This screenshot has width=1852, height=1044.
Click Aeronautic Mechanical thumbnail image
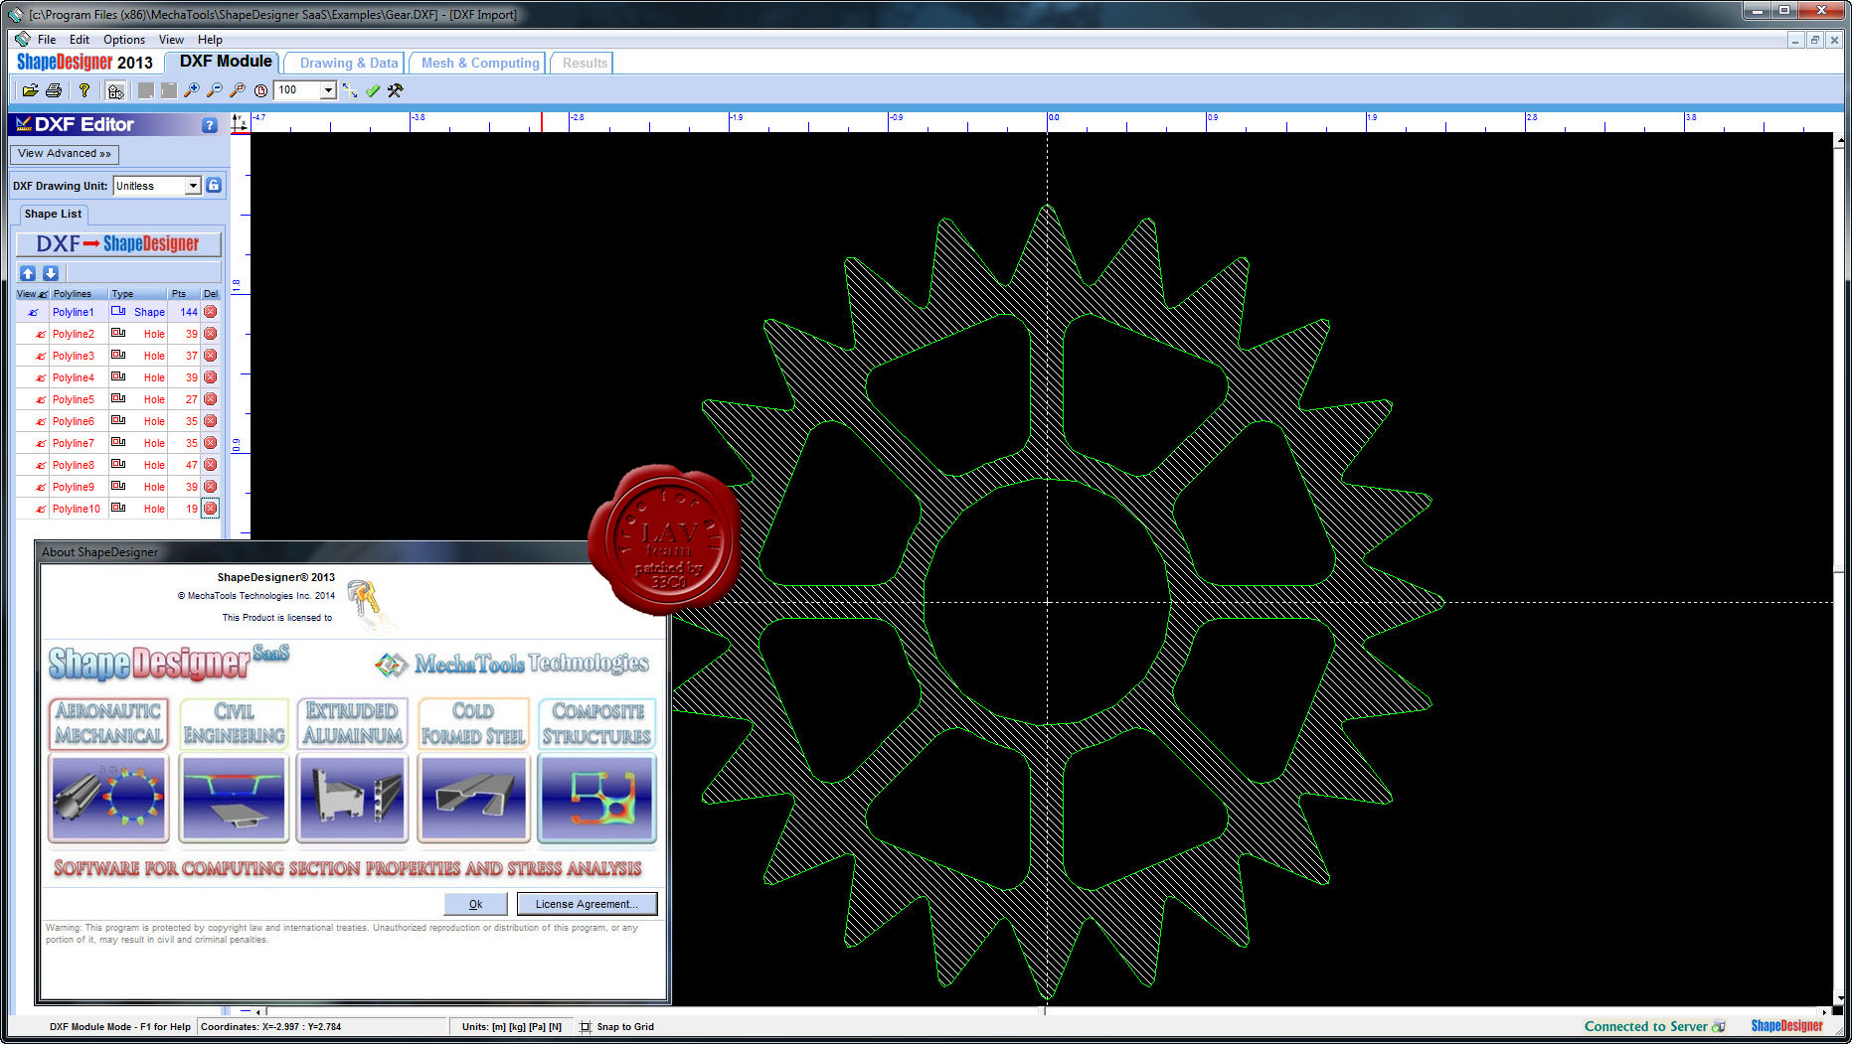pos(108,799)
